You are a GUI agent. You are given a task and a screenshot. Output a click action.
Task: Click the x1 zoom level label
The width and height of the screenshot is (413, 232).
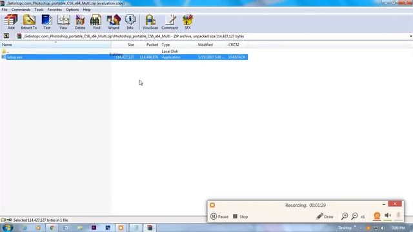pyautogui.click(x=363, y=217)
